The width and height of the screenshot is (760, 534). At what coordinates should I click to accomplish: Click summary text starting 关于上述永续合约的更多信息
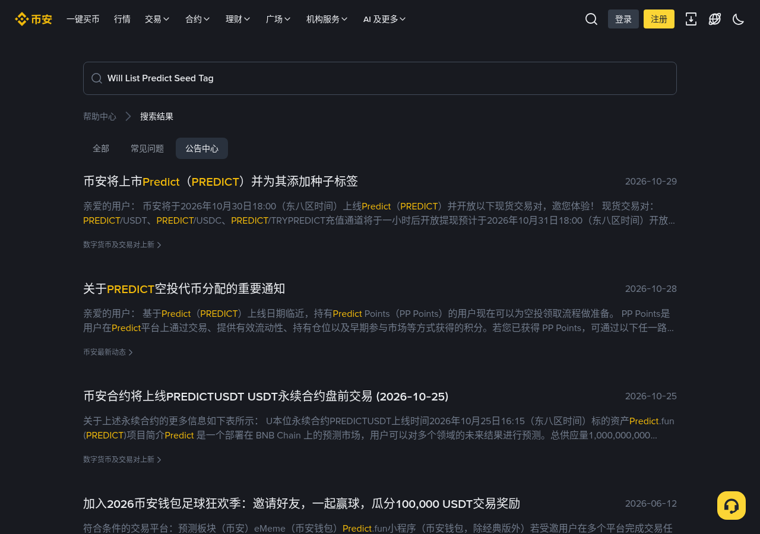click(379, 428)
